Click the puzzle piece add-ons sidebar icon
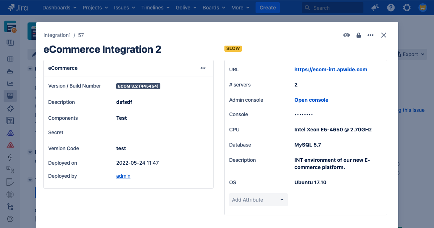Image resolution: width=434 pixels, height=228 pixels. (10, 109)
